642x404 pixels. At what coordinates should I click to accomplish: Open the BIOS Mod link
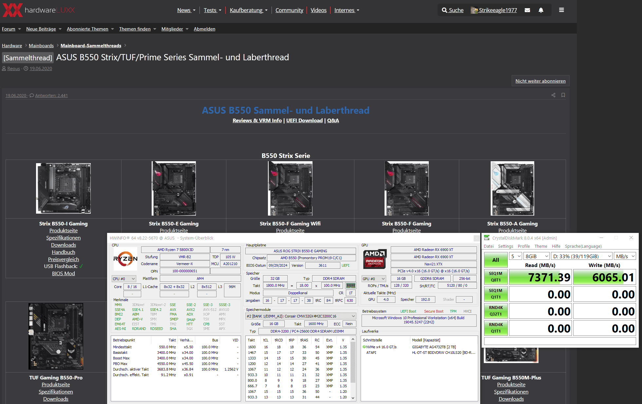pos(63,274)
